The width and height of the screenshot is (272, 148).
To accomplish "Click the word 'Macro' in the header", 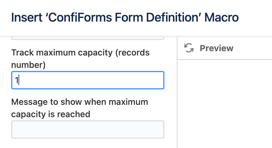I will (222, 18).
